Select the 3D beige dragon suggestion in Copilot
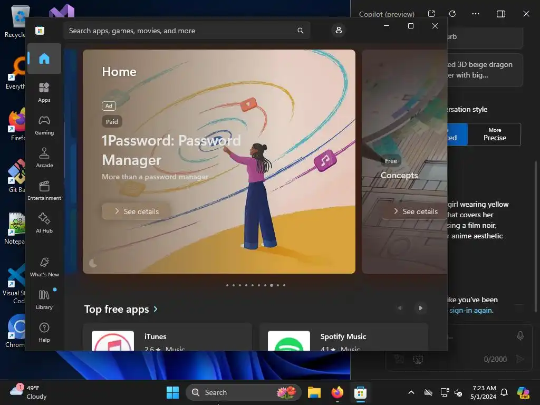The image size is (540, 405). [485, 70]
